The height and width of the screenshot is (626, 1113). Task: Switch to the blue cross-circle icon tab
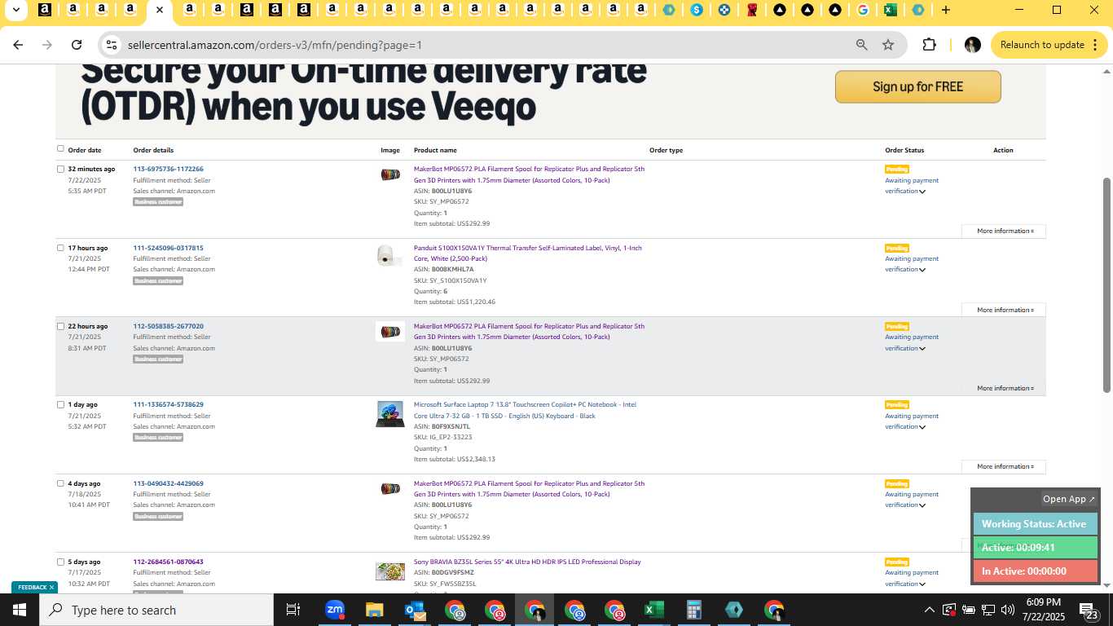[x=724, y=10]
